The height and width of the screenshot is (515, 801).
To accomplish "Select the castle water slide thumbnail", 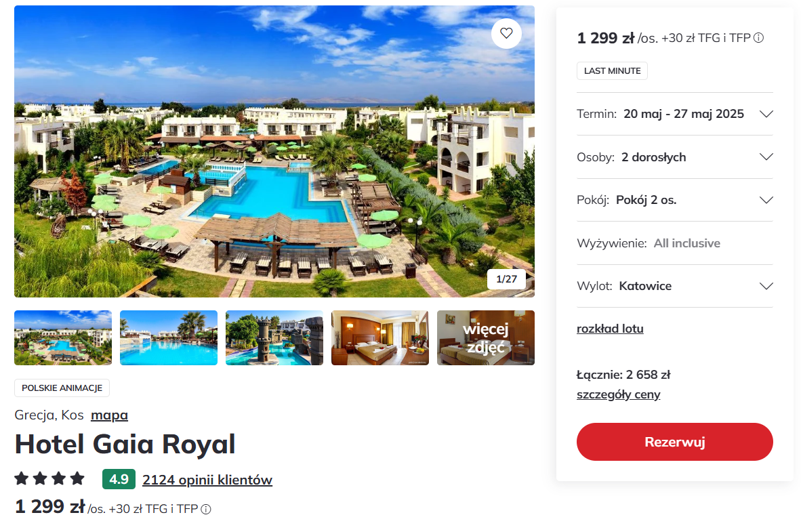I will pos(274,337).
